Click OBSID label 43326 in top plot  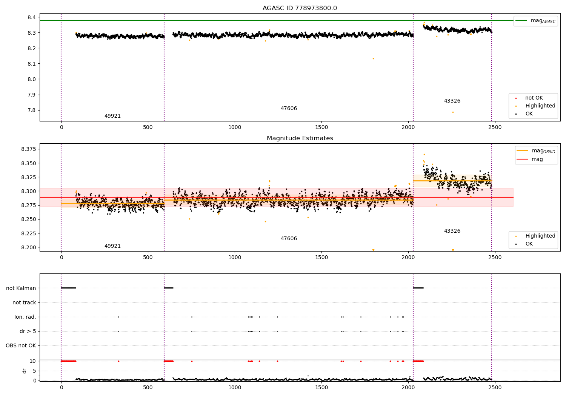coord(452,101)
